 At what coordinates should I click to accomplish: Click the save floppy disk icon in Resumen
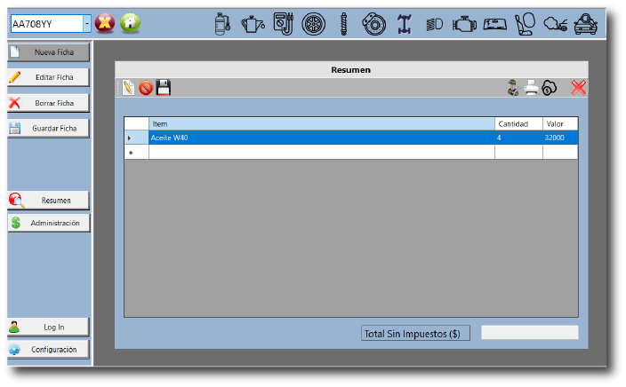tap(164, 87)
